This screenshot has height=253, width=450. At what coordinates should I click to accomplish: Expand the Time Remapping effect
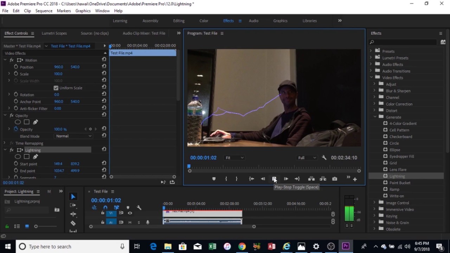click(5, 143)
